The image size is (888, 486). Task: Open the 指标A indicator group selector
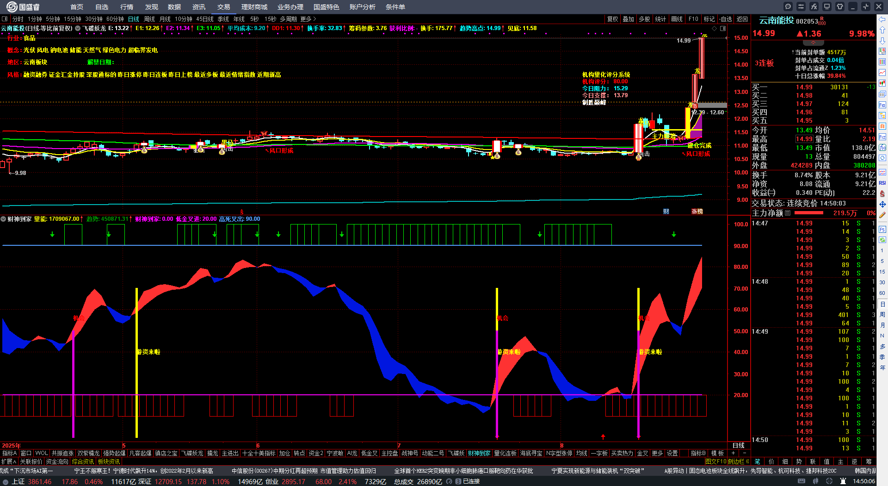[x=10, y=453]
